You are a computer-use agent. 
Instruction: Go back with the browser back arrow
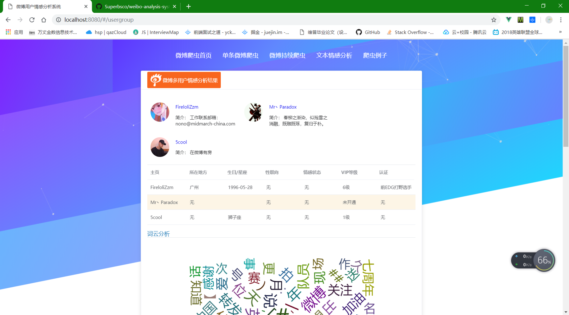click(8, 20)
